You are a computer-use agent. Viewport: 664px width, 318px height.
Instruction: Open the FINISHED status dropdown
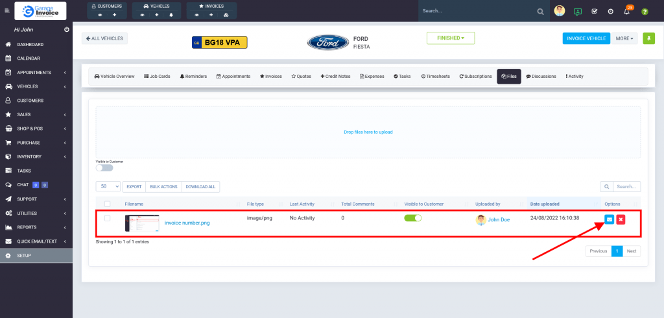pyautogui.click(x=451, y=38)
